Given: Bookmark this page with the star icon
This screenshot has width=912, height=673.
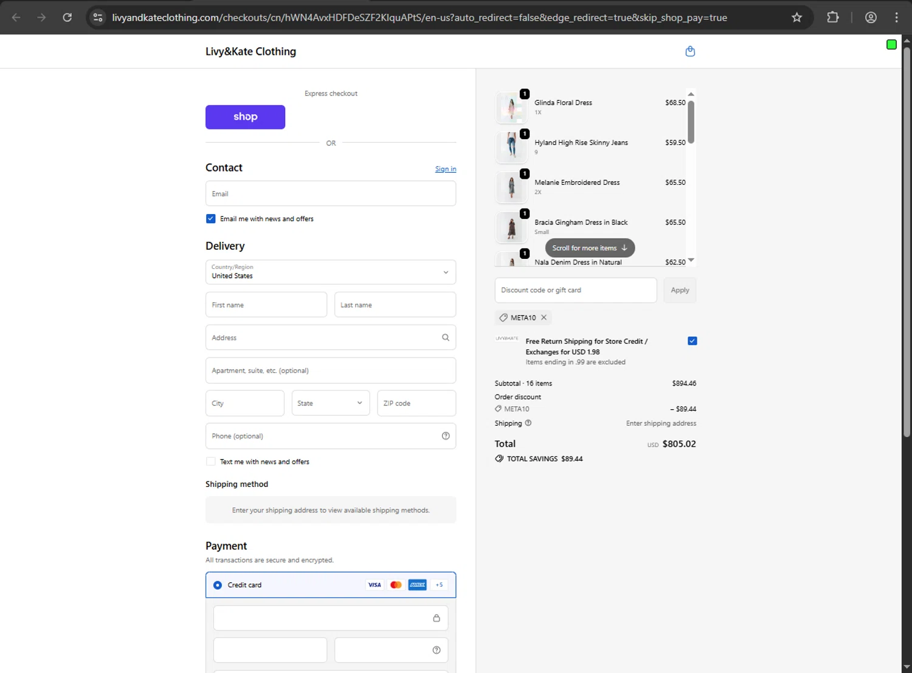Looking at the screenshot, I should click(796, 18).
